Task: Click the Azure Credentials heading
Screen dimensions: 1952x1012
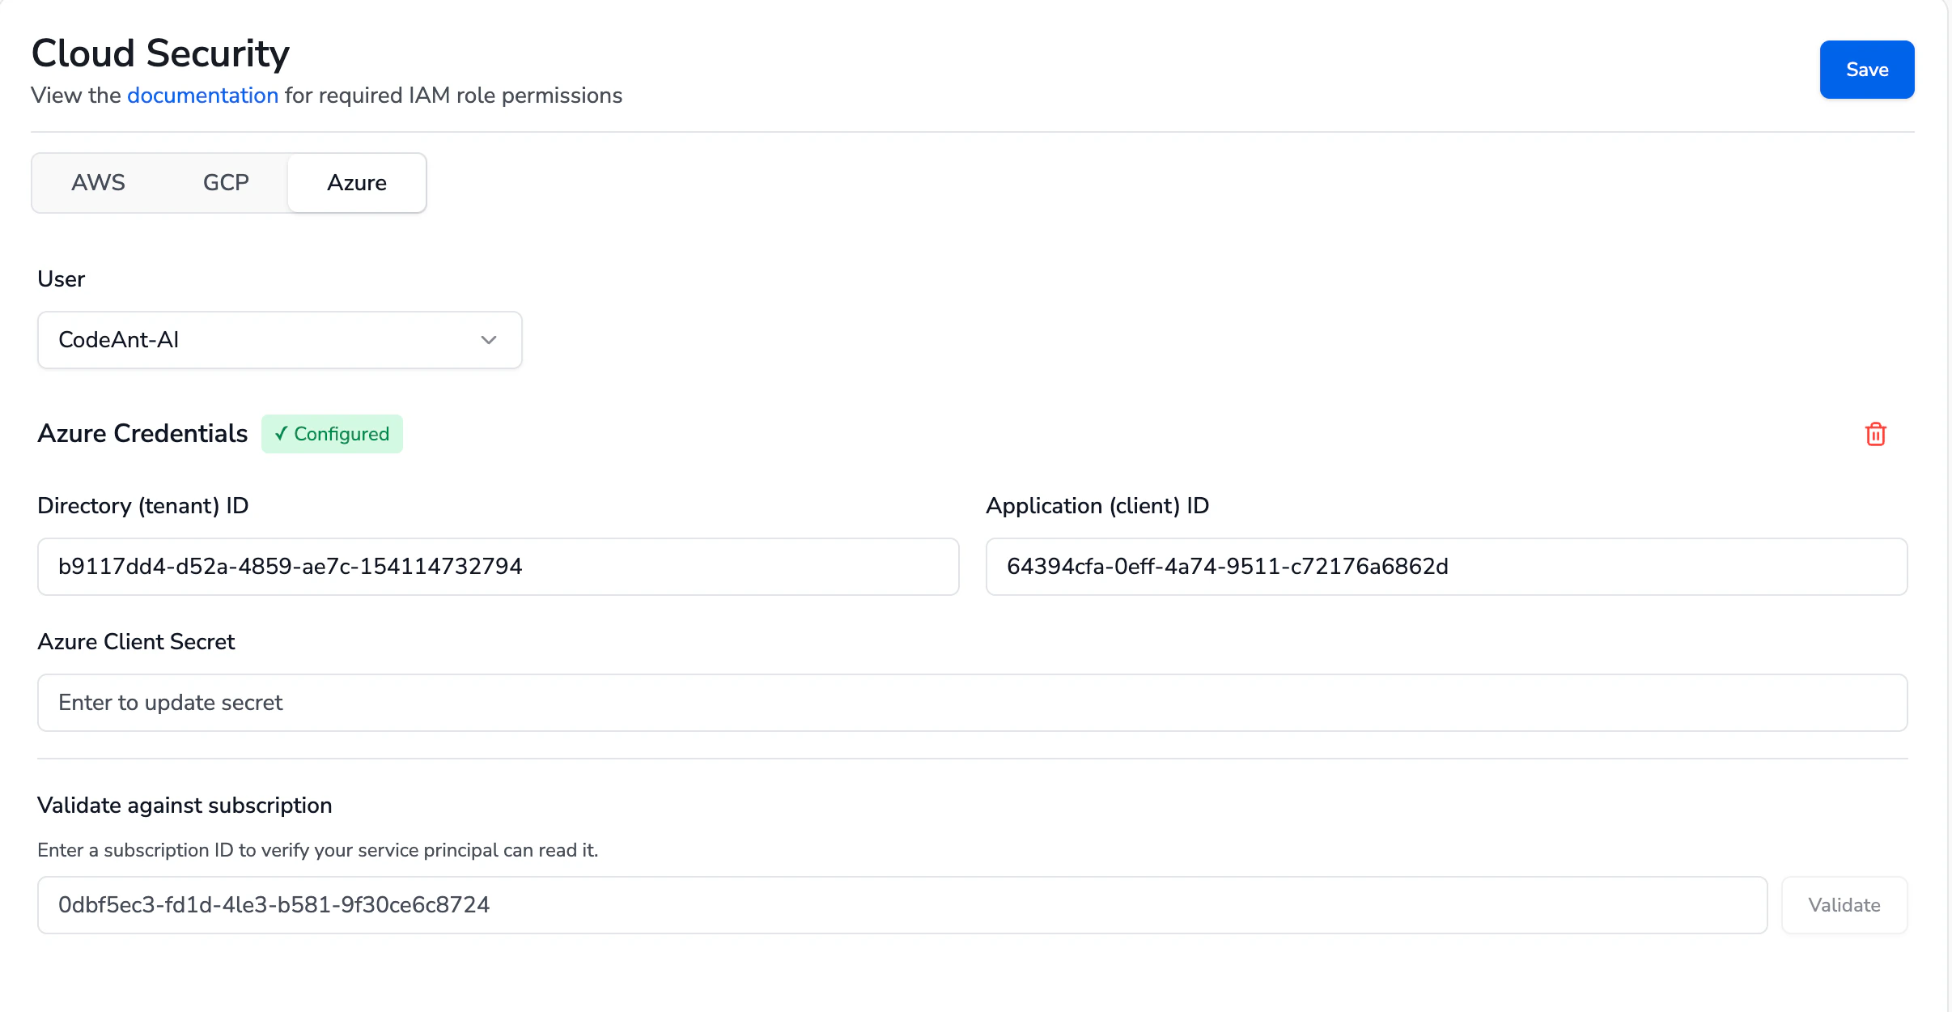Action: tap(142, 434)
